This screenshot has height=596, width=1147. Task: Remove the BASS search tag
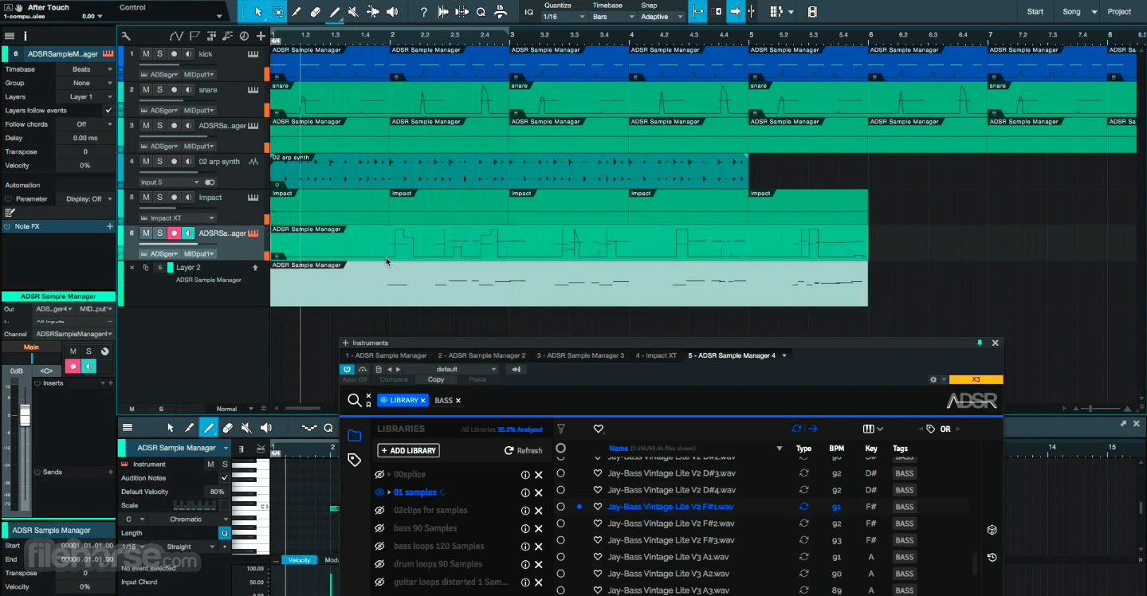pyautogui.click(x=458, y=401)
